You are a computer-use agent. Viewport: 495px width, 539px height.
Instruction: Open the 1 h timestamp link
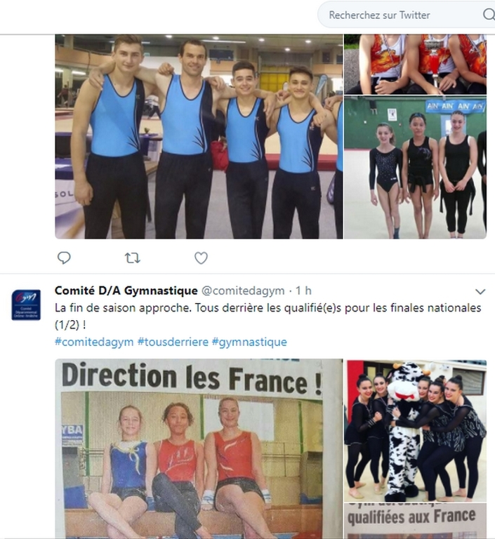(x=304, y=291)
